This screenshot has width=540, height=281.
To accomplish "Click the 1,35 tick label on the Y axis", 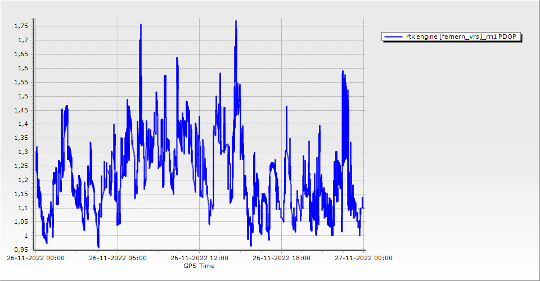I will [22, 138].
